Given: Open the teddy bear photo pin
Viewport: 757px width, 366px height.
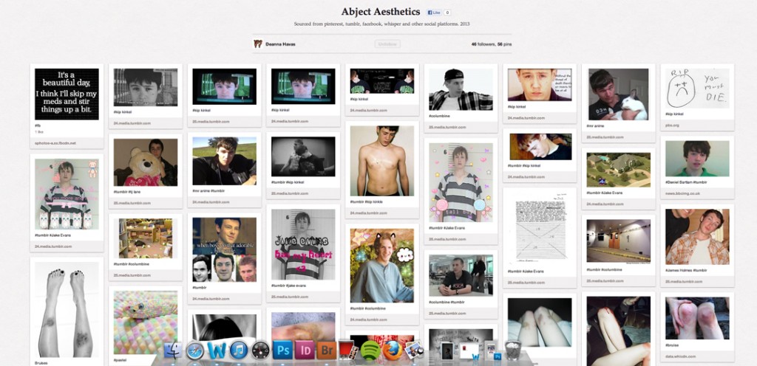Looking at the screenshot, I should pyautogui.click(x=146, y=162).
